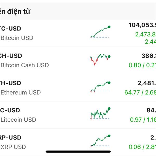Tap the 2,481 Ethereum price value
Image resolution: width=156 pixels, height=156 pixels.
pos(147,83)
